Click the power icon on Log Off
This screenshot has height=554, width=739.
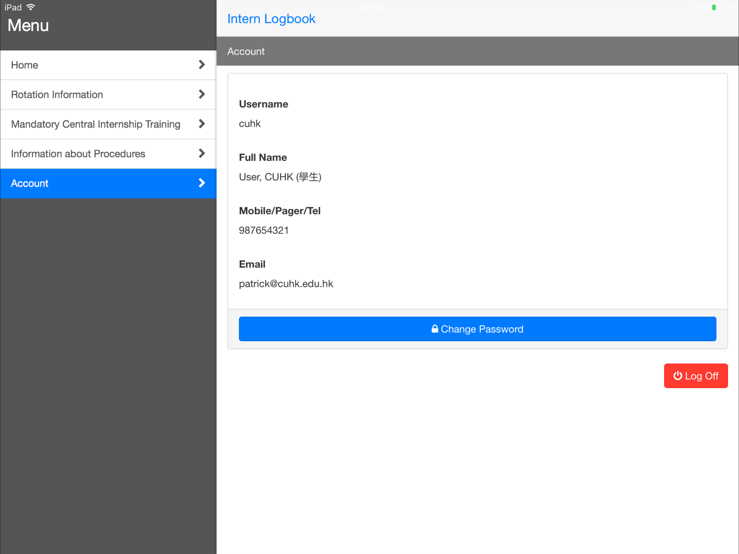click(678, 376)
